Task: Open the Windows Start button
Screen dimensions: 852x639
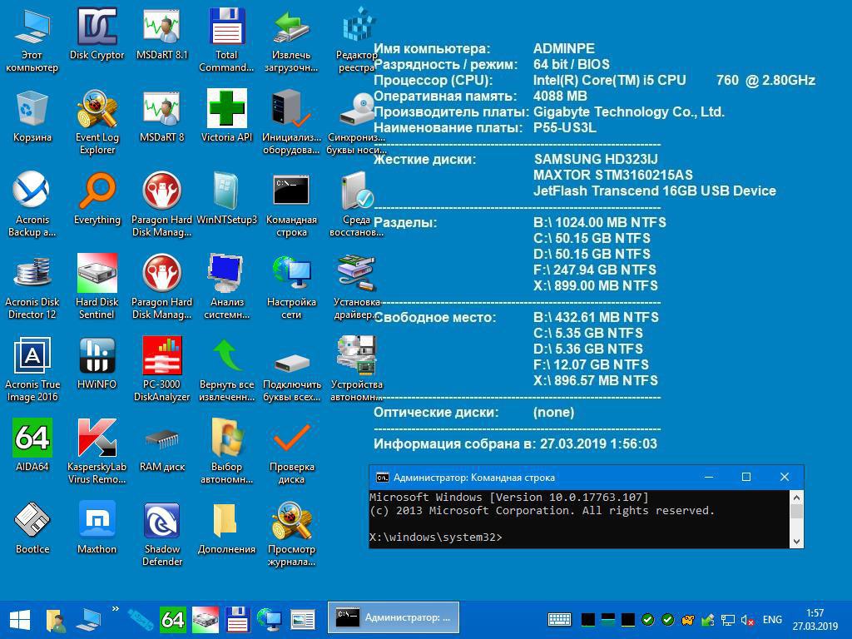Action: pos(20,619)
